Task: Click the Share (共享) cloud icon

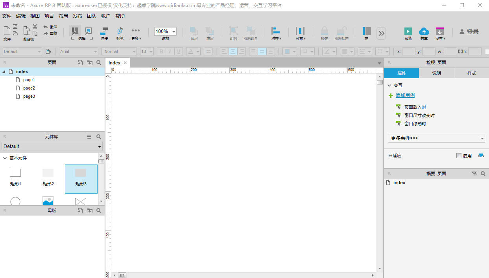Action: tap(424, 31)
